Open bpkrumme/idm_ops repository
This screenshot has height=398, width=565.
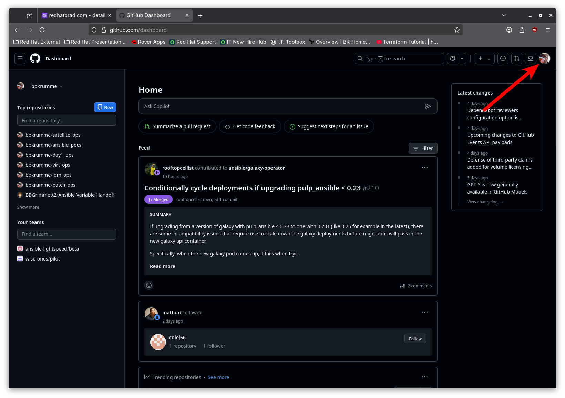pos(49,175)
